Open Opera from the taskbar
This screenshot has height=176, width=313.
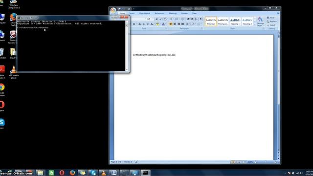coord(62,173)
